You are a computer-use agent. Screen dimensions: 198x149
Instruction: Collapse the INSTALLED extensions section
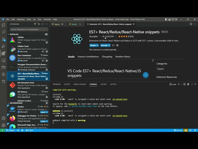pos(8,34)
